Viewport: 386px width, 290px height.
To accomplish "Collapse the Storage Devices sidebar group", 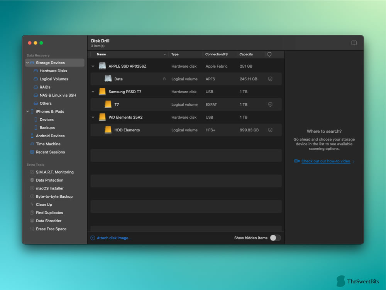I will pos(27,63).
